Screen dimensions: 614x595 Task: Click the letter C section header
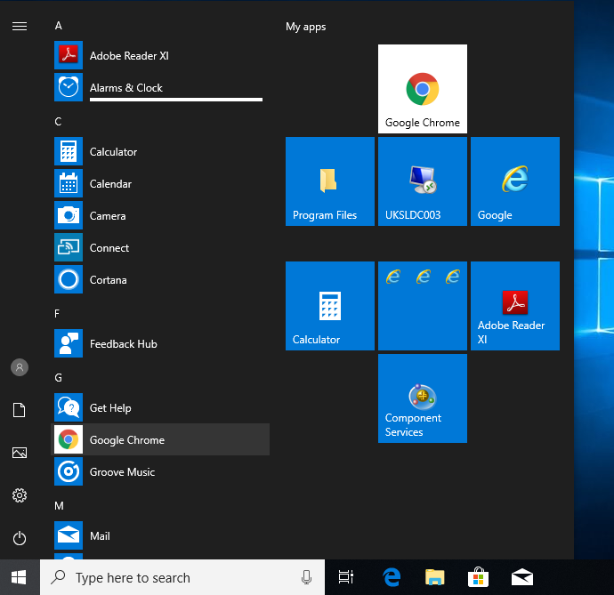58,122
